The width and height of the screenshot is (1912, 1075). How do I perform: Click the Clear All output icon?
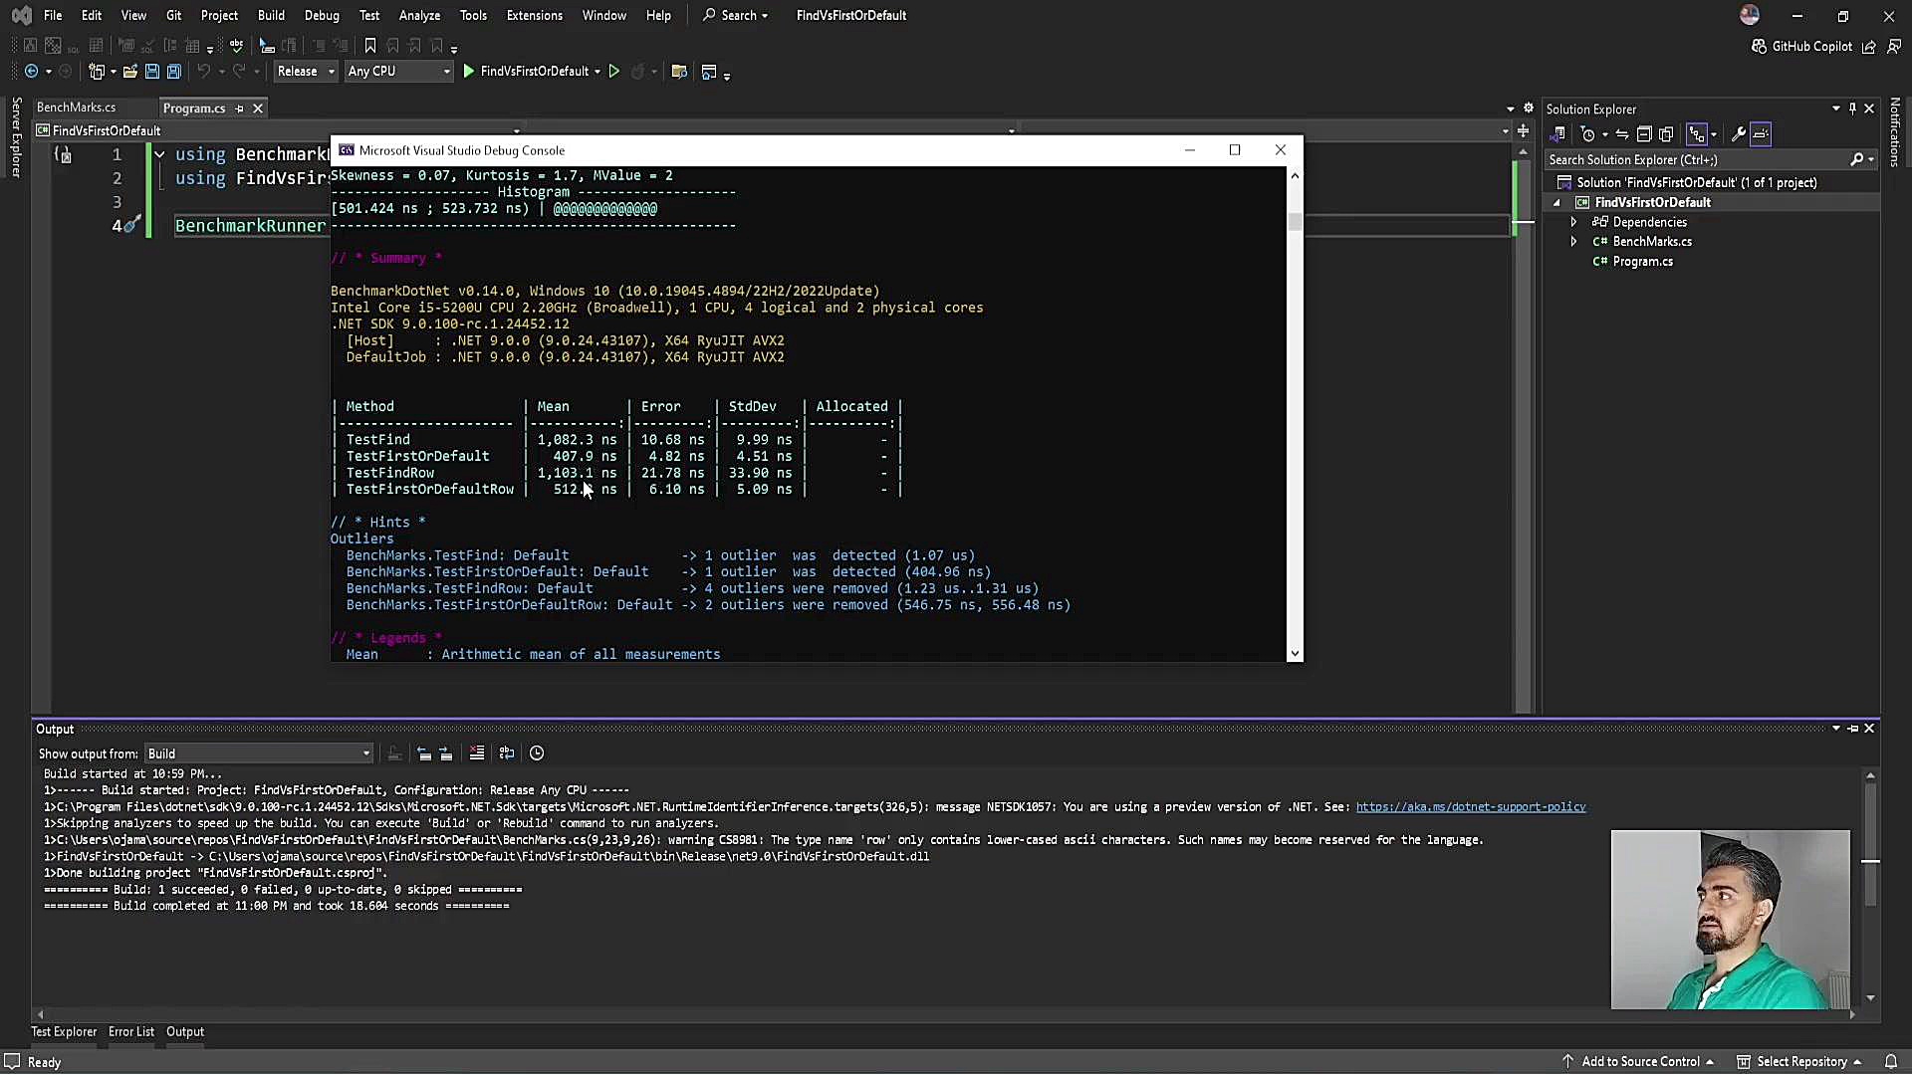[477, 753]
